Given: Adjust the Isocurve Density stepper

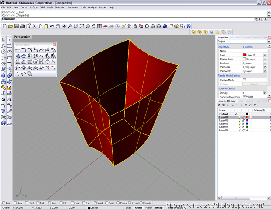Looking at the screenshot, I should pos(264,93).
